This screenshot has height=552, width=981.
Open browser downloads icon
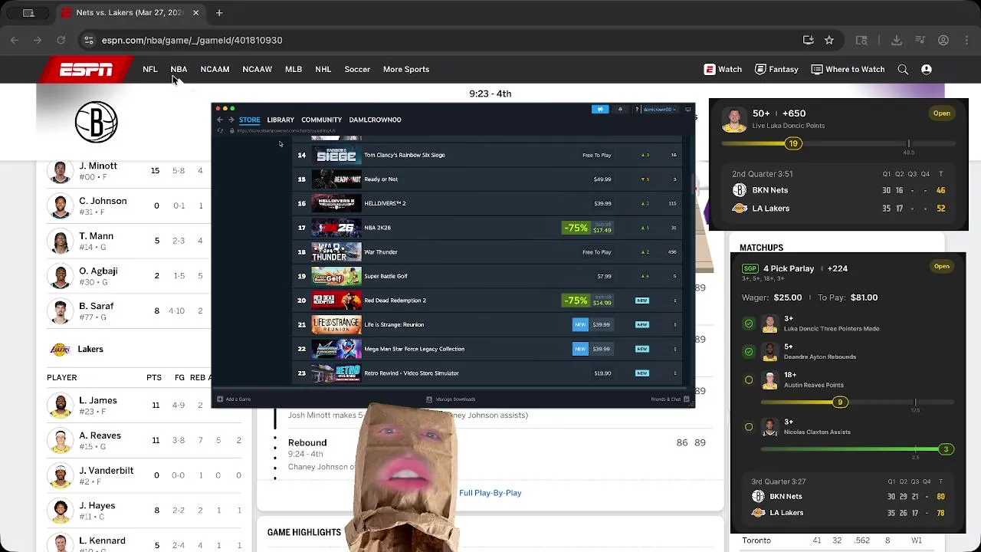pos(897,40)
